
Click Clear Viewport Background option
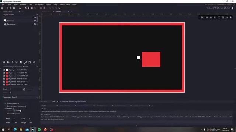click(16, 106)
